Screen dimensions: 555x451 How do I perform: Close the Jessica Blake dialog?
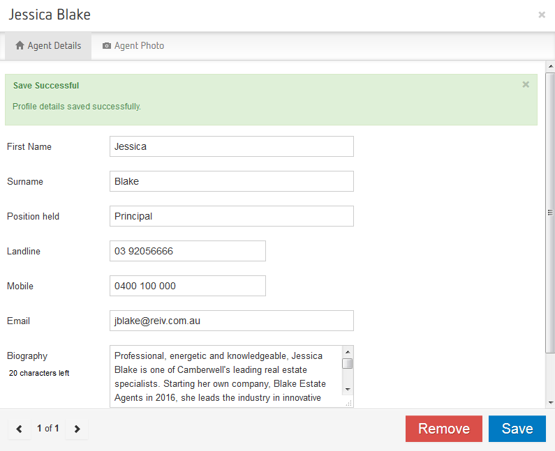coord(542,15)
